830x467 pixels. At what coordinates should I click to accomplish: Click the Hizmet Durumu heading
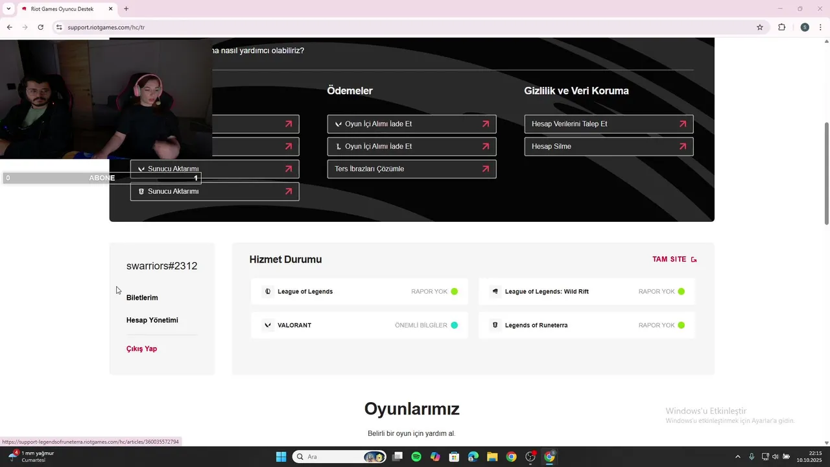point(285,259)
